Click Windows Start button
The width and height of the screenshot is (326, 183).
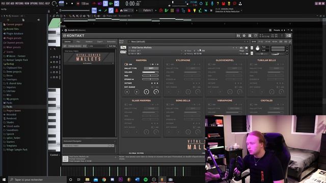(4, 179)
